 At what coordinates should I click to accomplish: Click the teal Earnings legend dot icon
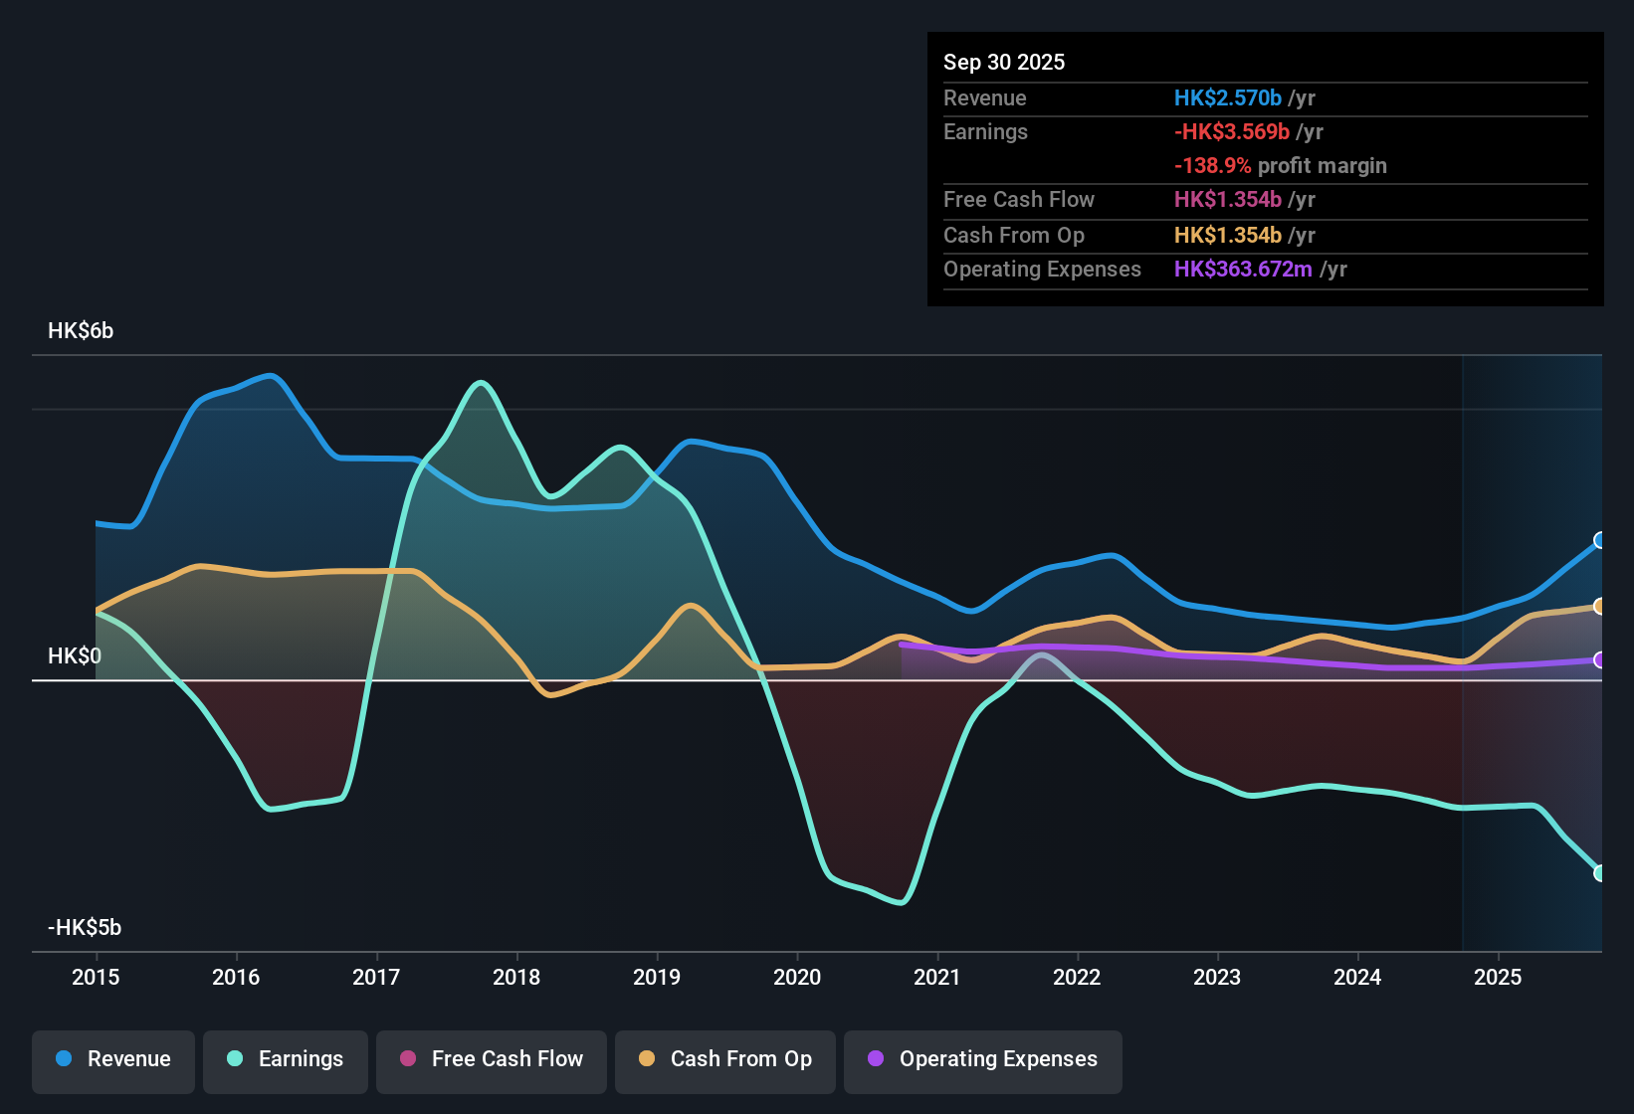pyautogui.click(x=235, y=1060)
